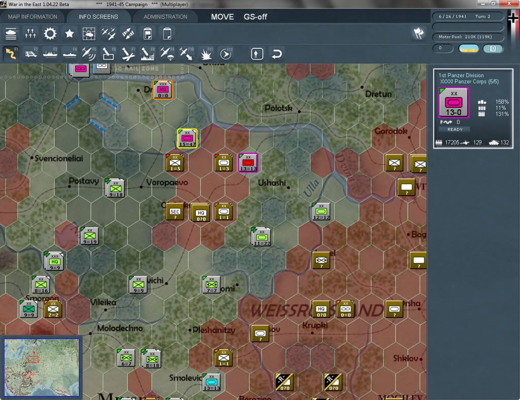Open game preferences gear icon
520x400 pixels.
50,34
